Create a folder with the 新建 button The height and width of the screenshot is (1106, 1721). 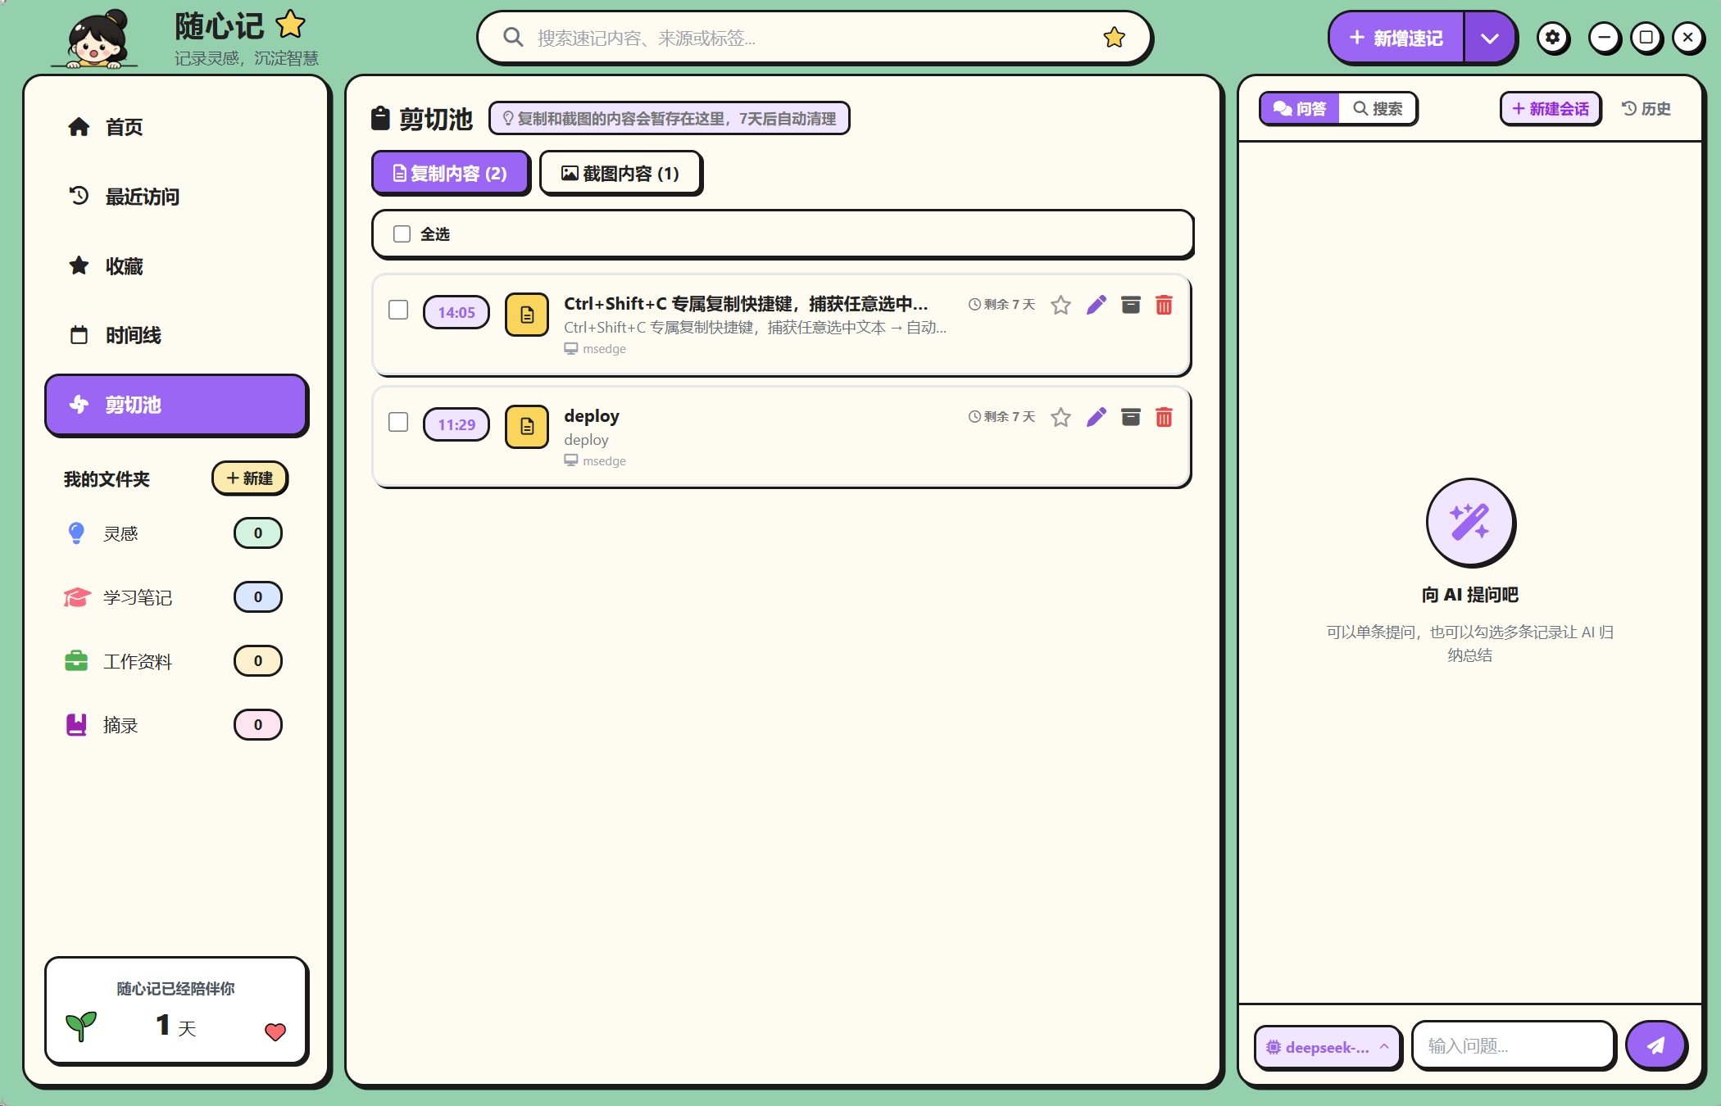250,478
